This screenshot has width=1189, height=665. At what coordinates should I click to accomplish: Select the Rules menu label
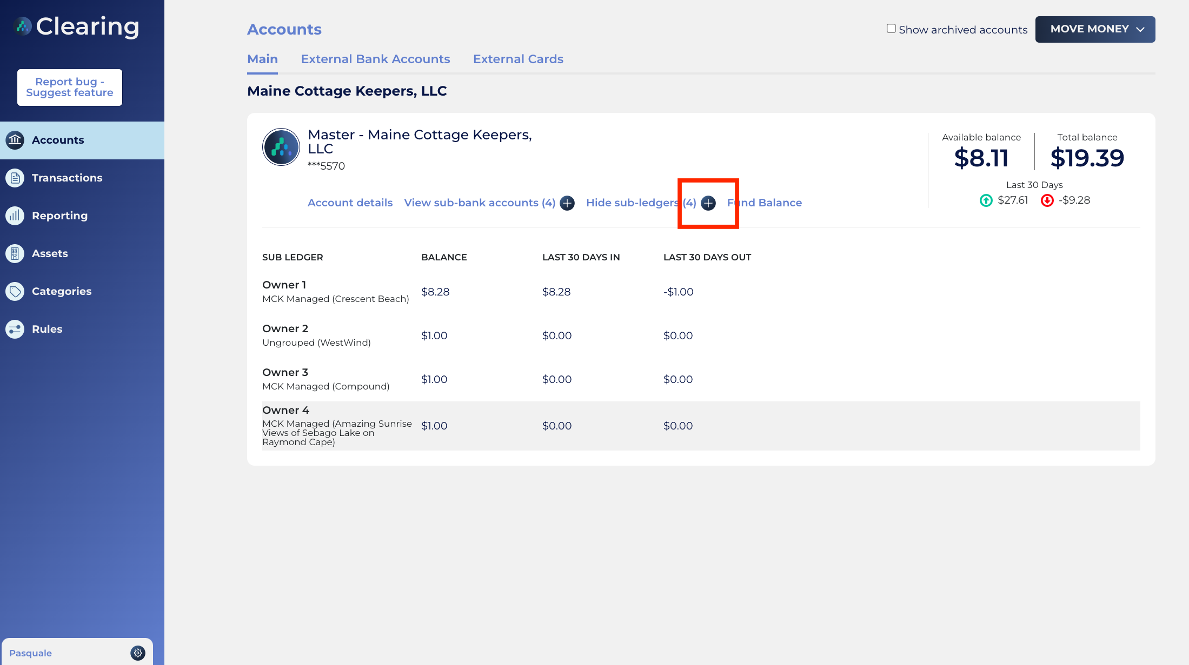point(47,329)
